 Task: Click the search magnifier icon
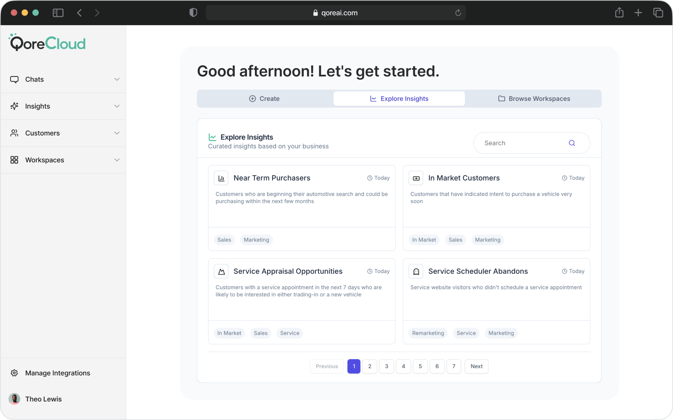point(572,143)
